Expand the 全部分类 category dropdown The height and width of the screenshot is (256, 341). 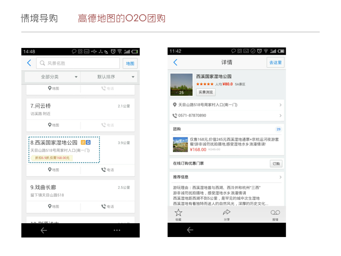(52, 77)
